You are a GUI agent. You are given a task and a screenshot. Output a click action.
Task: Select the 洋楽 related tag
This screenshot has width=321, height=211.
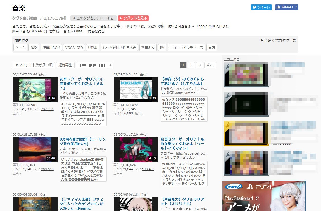click(34, 48)
